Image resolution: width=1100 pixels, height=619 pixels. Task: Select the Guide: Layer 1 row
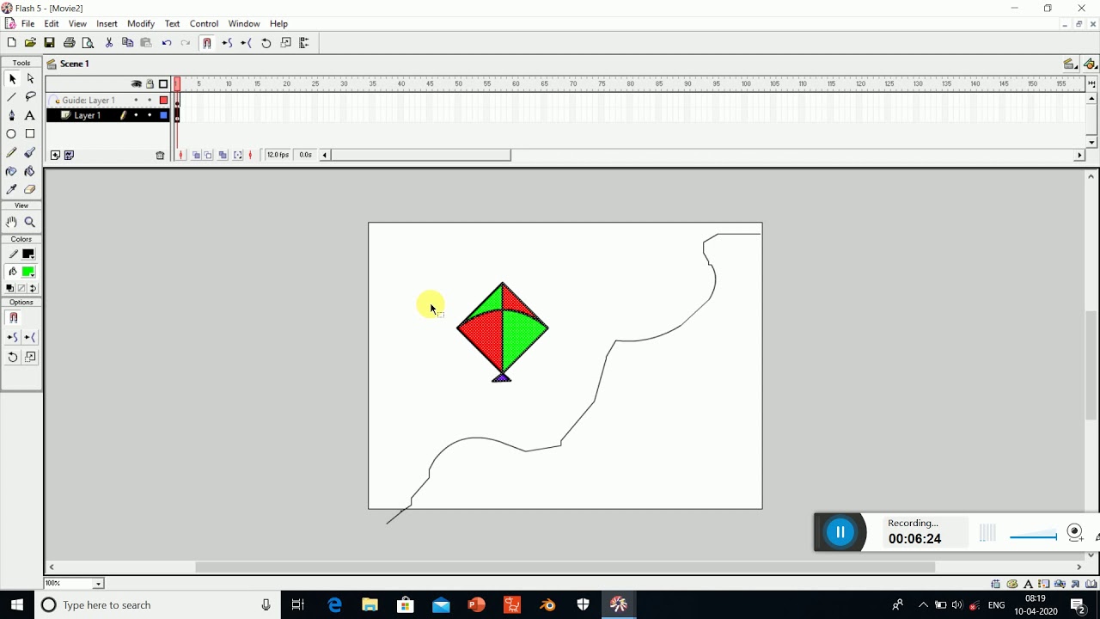108,101
